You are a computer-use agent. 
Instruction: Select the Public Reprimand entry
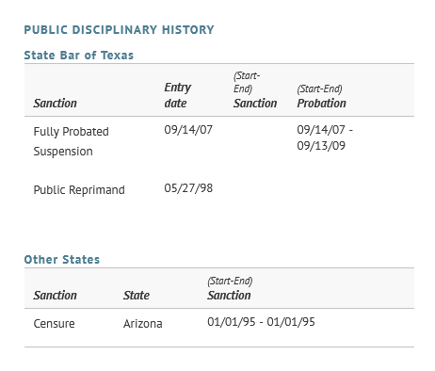click(79, 190)
